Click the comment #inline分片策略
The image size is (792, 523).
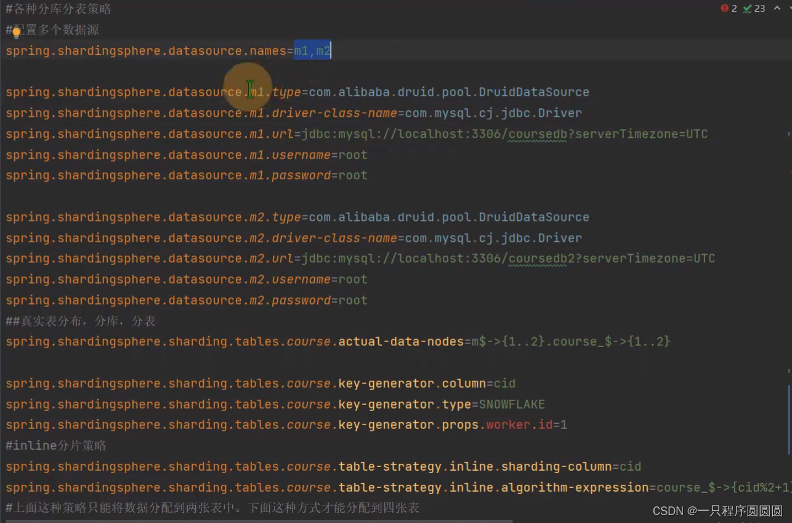point(56,445)
